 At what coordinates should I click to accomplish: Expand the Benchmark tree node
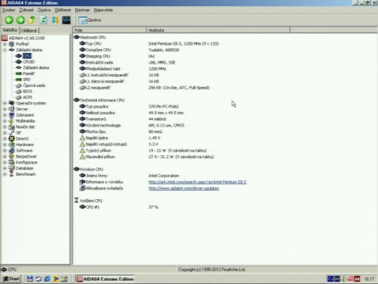5,174
